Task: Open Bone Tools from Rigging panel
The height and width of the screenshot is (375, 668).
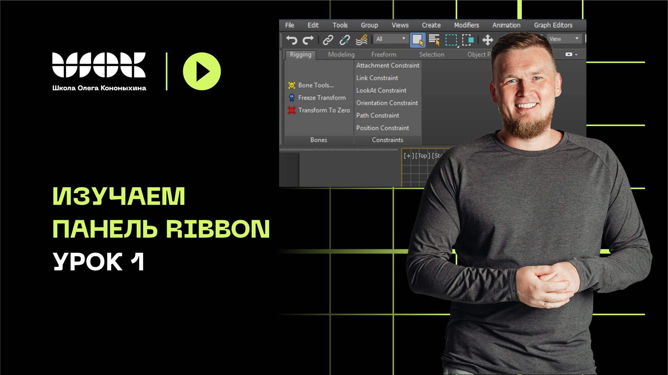Action: click(316, 85)
